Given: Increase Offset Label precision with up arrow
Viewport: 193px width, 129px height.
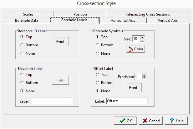Looking at the screenshot, I should tap(144, 75).
